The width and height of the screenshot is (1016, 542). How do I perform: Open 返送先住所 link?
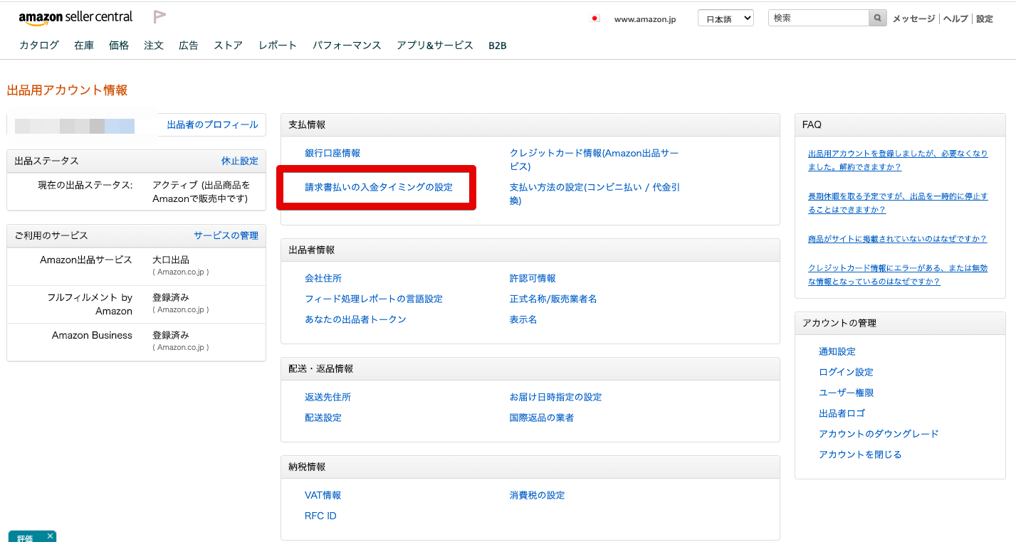[328, 397]
